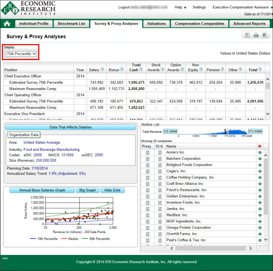Exclude Cagle's, Inc. using its green X
Screen dimensions: 273x271
click(260, 171)
